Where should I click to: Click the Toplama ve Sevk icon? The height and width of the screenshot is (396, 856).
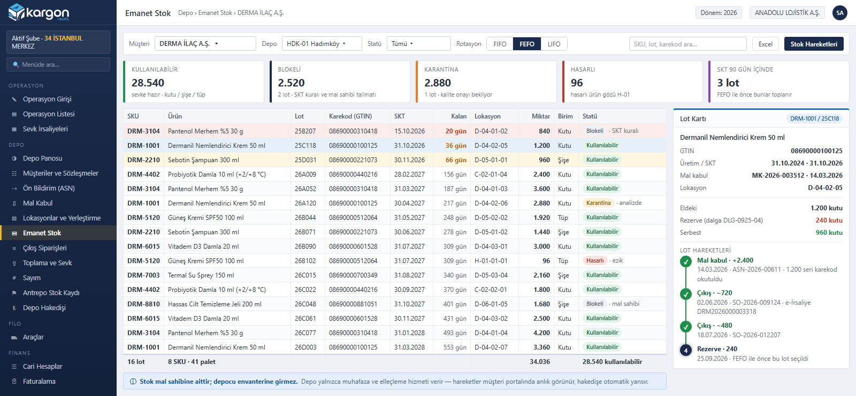pos(14,263)
